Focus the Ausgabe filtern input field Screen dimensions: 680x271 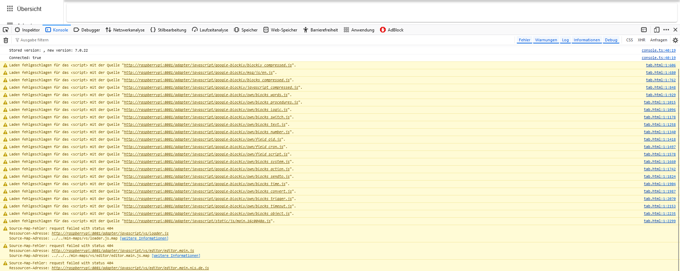(x=264, y=40)
